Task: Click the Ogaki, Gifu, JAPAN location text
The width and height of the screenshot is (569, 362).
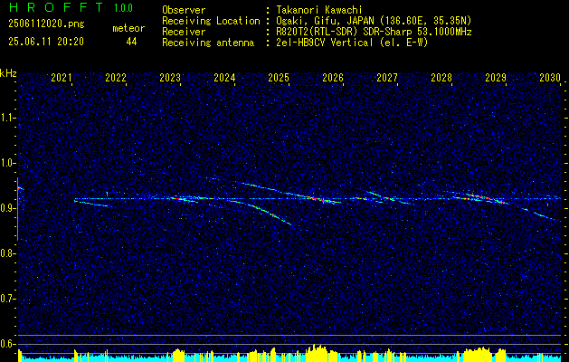Action: coord(374,21)
